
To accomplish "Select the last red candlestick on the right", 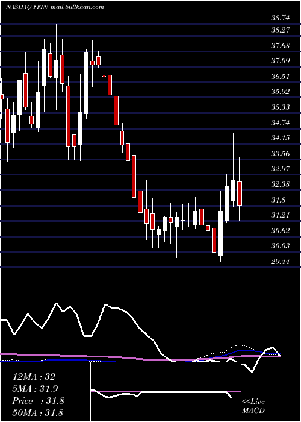I will coord(240,194).
